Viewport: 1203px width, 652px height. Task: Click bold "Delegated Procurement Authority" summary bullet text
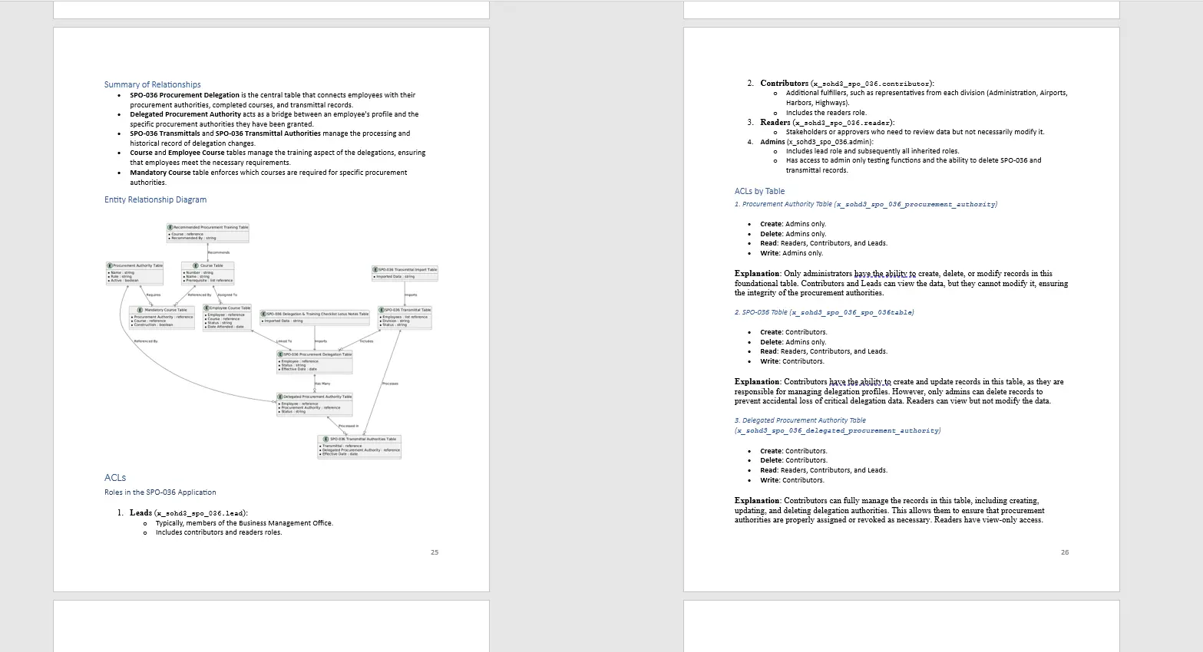(x=186, y=114)
